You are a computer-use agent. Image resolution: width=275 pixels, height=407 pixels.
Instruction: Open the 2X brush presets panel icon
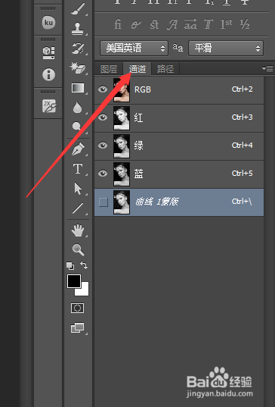[49, 106]
